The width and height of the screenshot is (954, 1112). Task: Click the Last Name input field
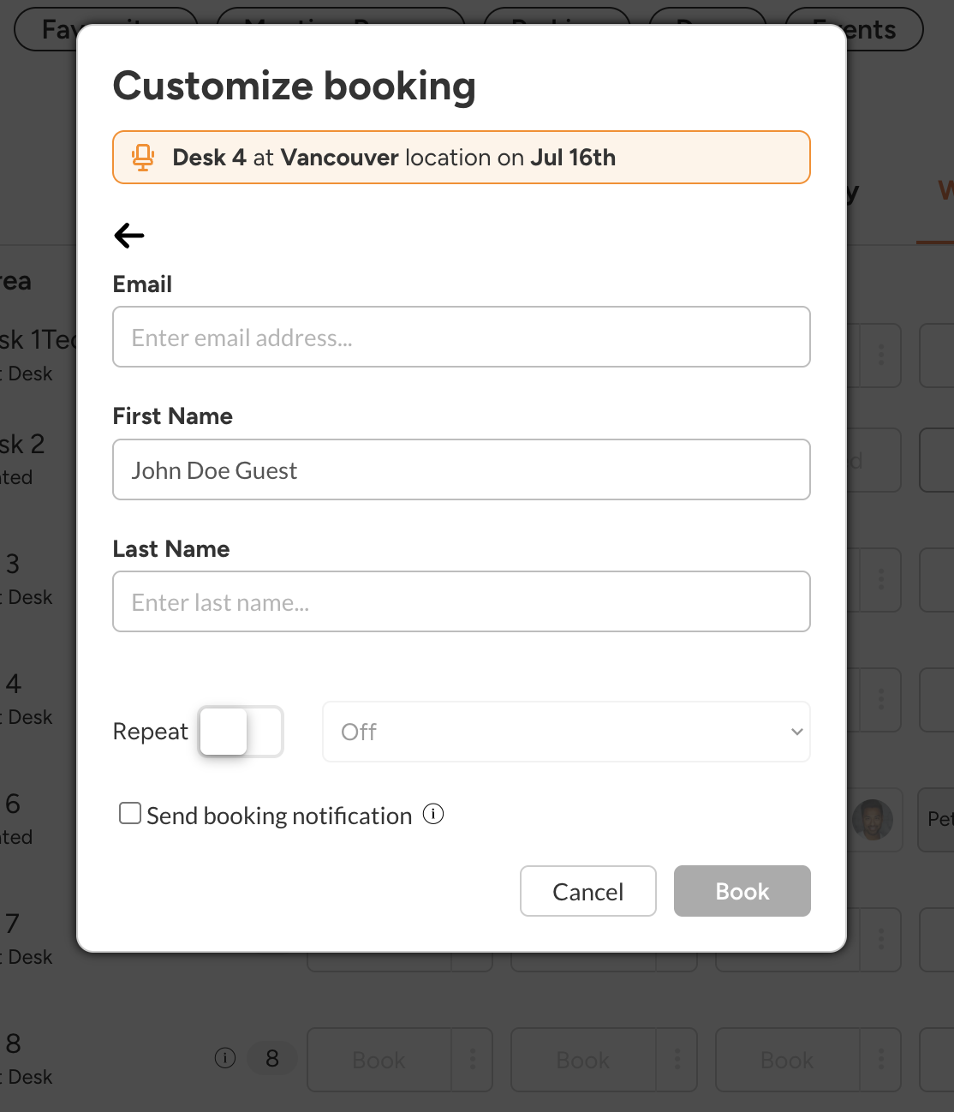pos(462,602)
